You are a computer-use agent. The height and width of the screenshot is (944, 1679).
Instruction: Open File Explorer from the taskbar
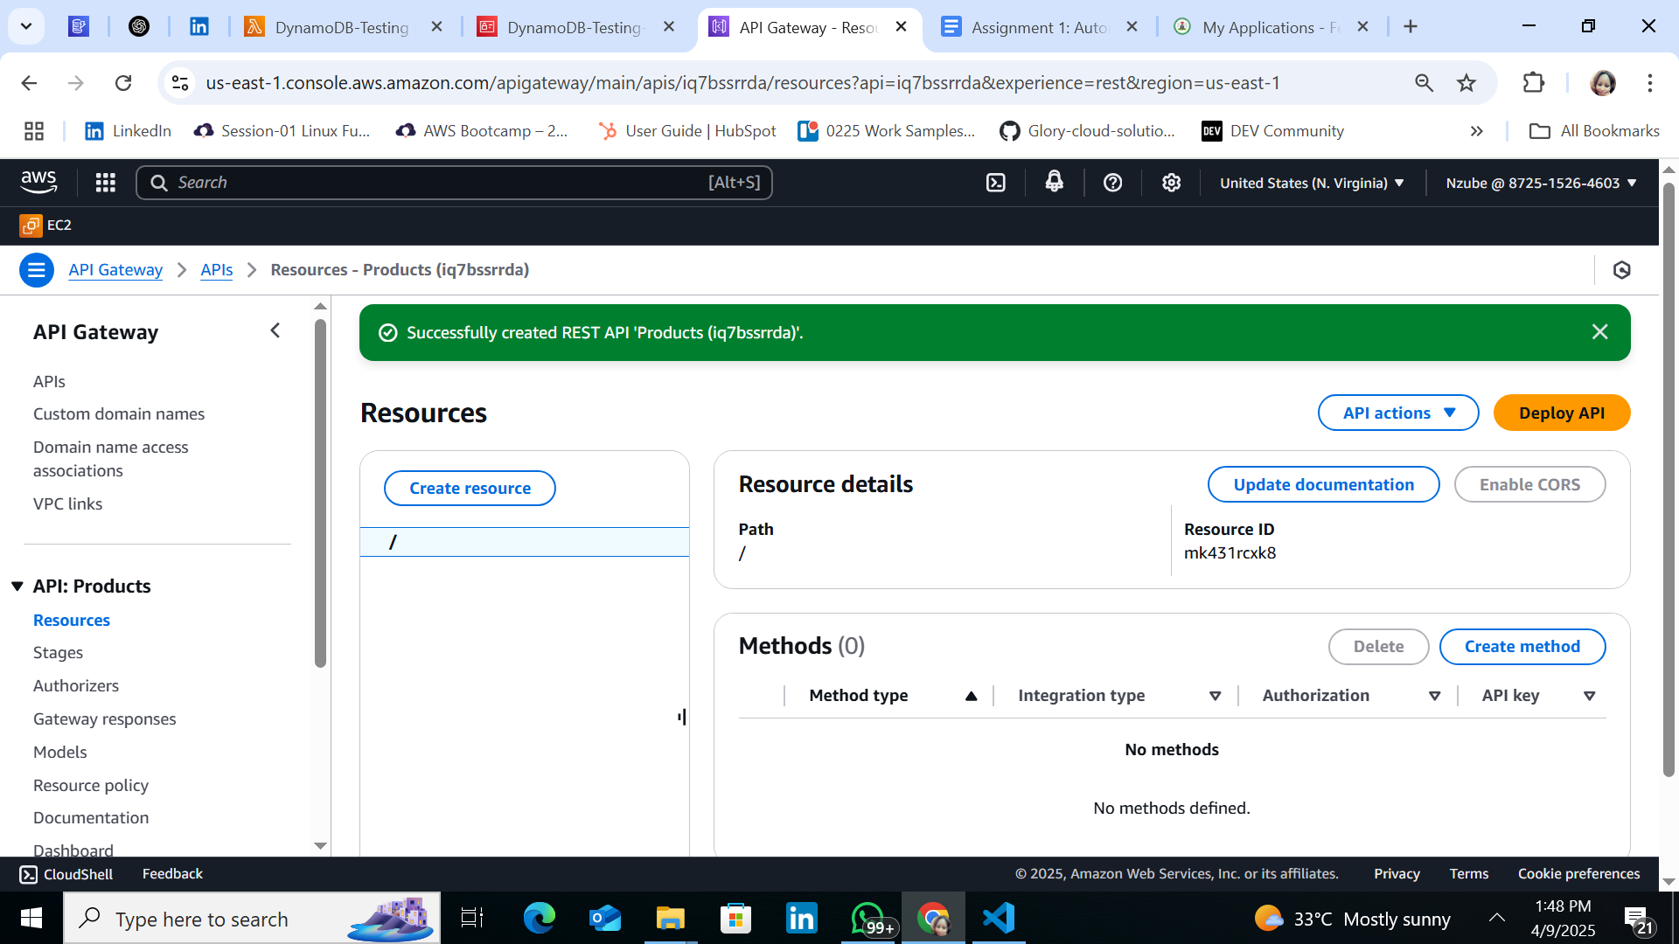(x=670, y=918)
